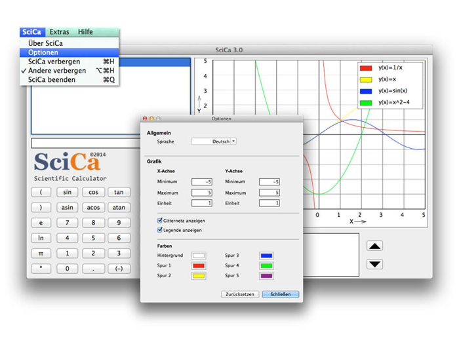Open the Extras menu
Image resolution: width=459 pixels, height=344 pixels.
(60, 32)
